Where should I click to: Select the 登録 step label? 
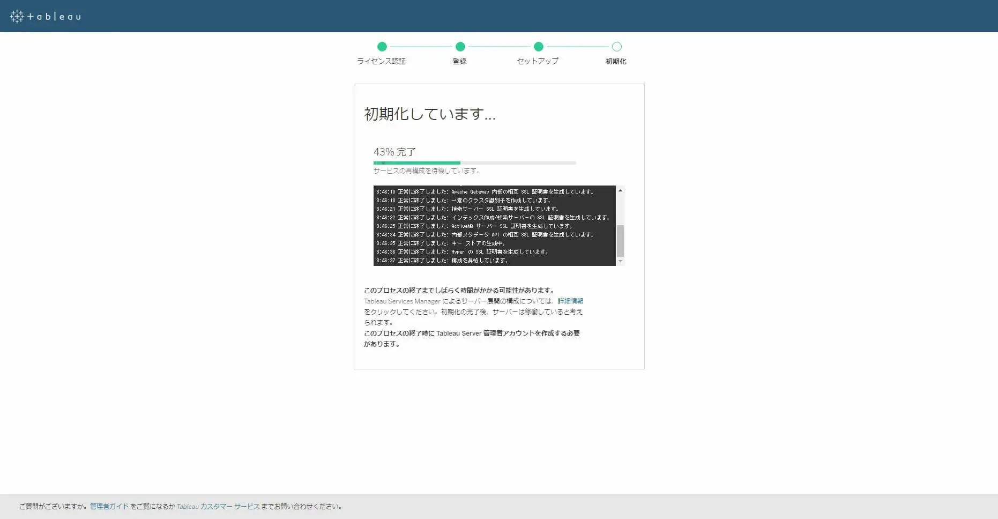click(x=459, y=61)
